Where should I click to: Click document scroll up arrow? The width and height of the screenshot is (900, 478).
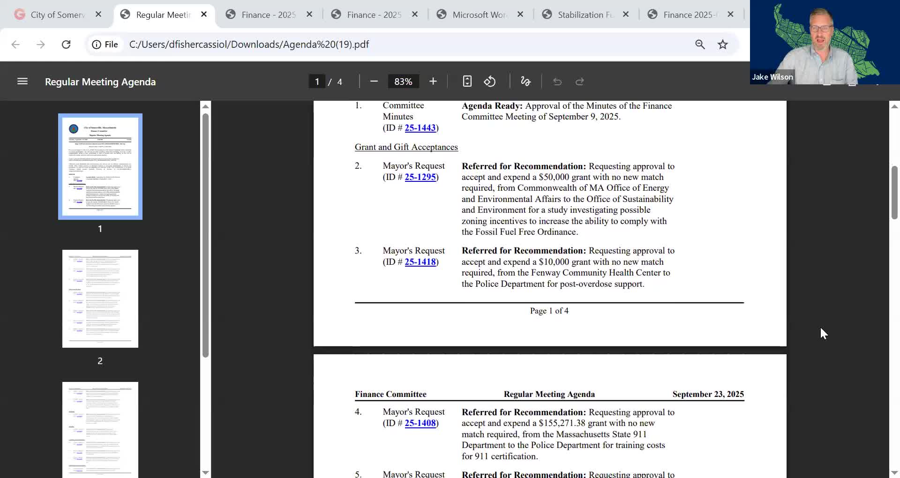[894, 106]
